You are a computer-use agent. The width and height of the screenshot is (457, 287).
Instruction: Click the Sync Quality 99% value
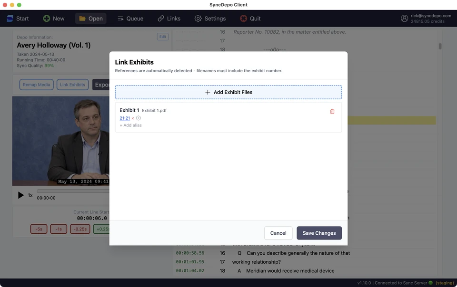[x=49, y=66]
